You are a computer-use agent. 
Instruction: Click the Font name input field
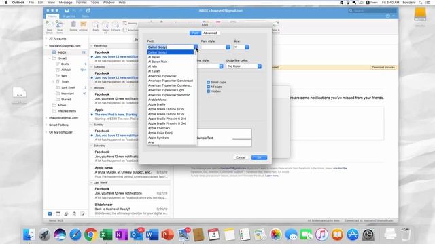(171, 47)
